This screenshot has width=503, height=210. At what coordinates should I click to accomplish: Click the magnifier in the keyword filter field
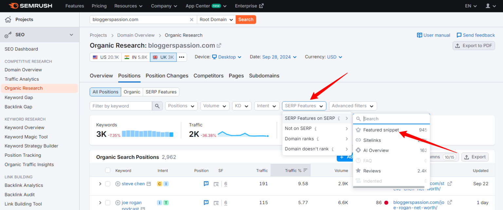pyautogui.click(x=157, y=106)
